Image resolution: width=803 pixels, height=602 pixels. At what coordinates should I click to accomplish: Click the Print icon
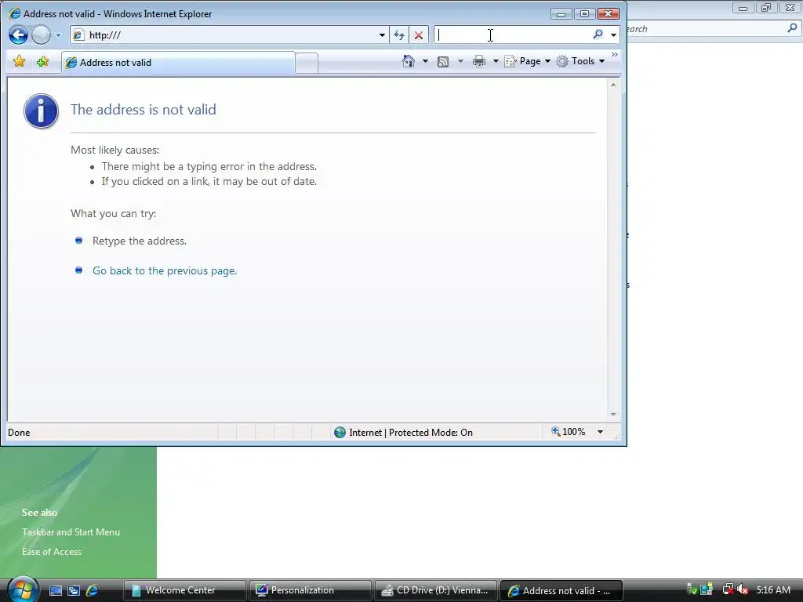[x=479, y=61]
